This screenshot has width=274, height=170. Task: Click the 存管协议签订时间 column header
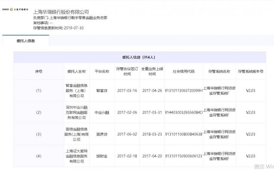[127, 71]
